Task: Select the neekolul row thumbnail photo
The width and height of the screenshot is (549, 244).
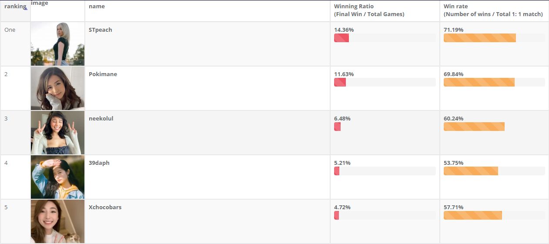Action: click(57, 133)
